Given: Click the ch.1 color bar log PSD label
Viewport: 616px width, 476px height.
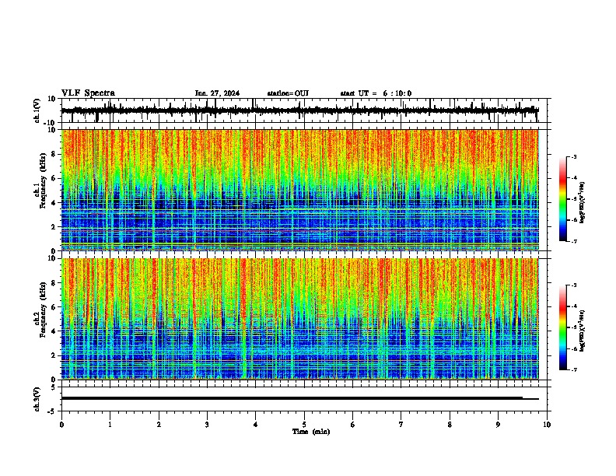Looking at the screenshot, I should pyautogui.click(x=582, y=202).
